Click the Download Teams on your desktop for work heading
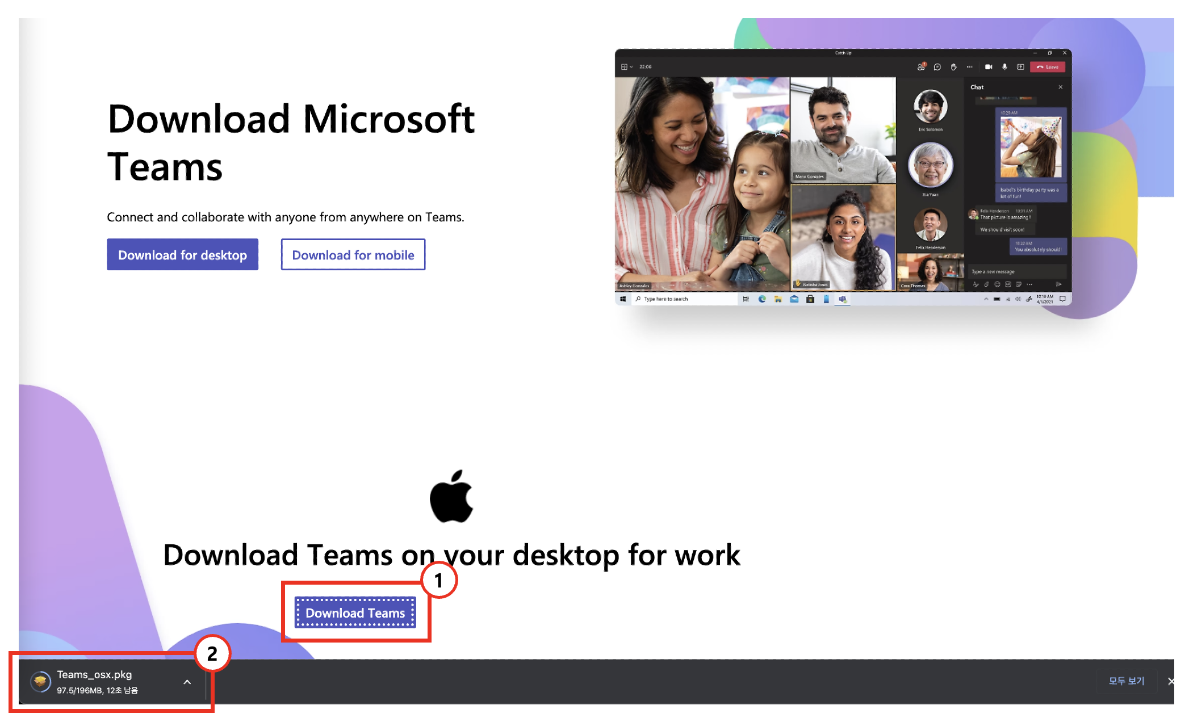Screen dimensions: 1189x722 tap(452, 555)
